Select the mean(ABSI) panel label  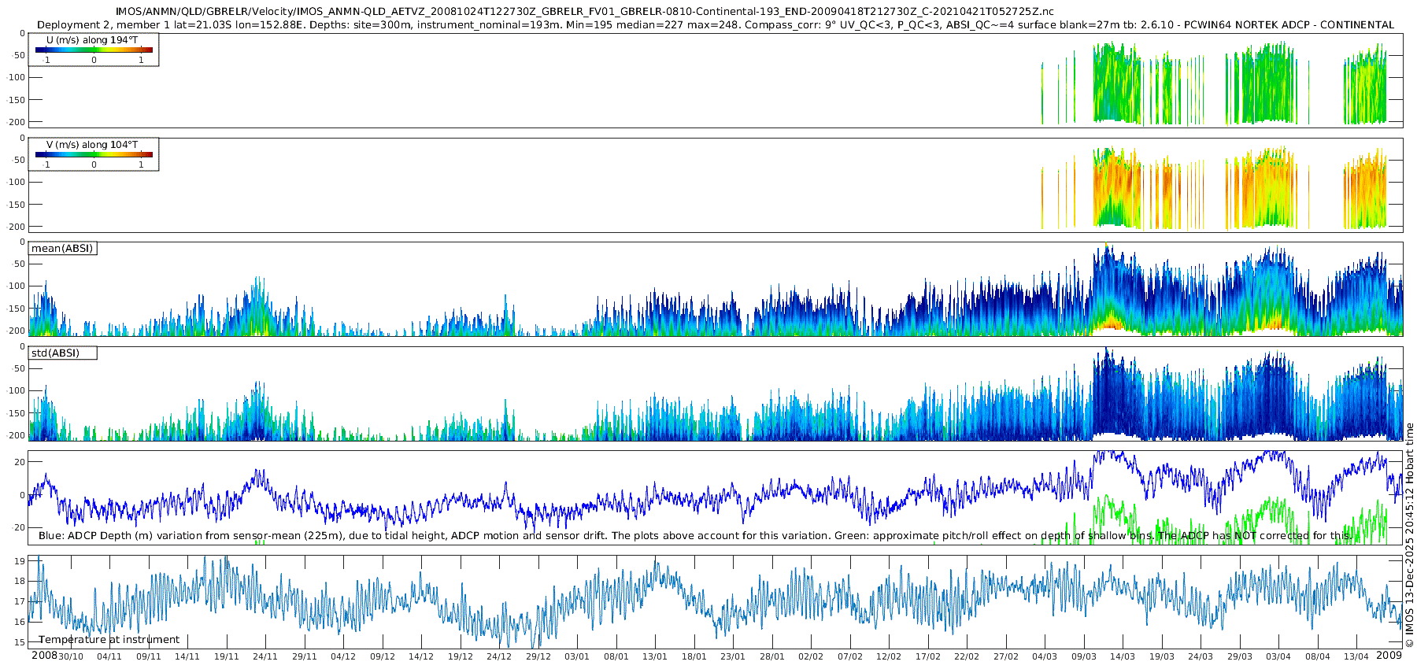tap(62, 249)
